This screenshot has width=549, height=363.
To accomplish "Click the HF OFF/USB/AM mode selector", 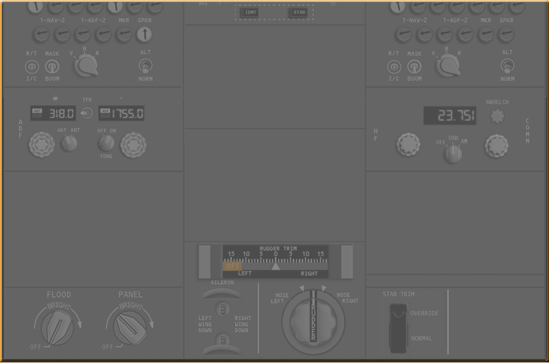I will tap(453, 154).
